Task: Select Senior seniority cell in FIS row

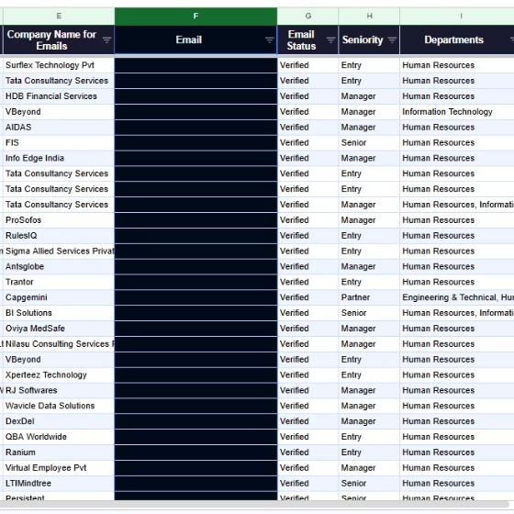Action: (x=369, y=142)
